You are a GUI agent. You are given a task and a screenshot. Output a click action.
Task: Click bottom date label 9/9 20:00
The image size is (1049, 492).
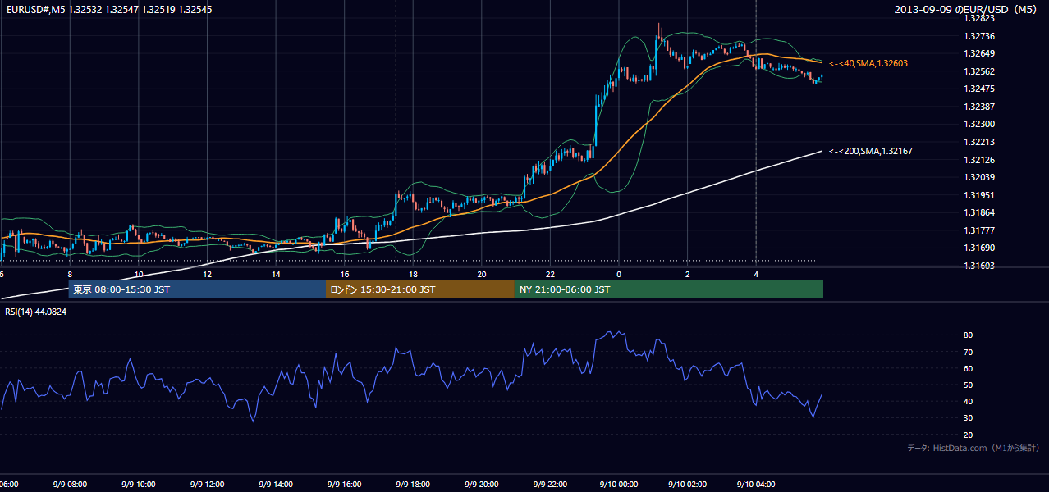click(481, 485)
